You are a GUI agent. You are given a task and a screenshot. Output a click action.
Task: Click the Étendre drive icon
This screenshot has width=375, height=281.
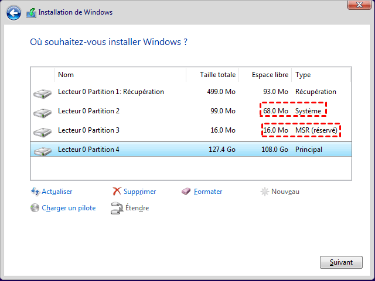pyautogui.click(x=117, y=208)
